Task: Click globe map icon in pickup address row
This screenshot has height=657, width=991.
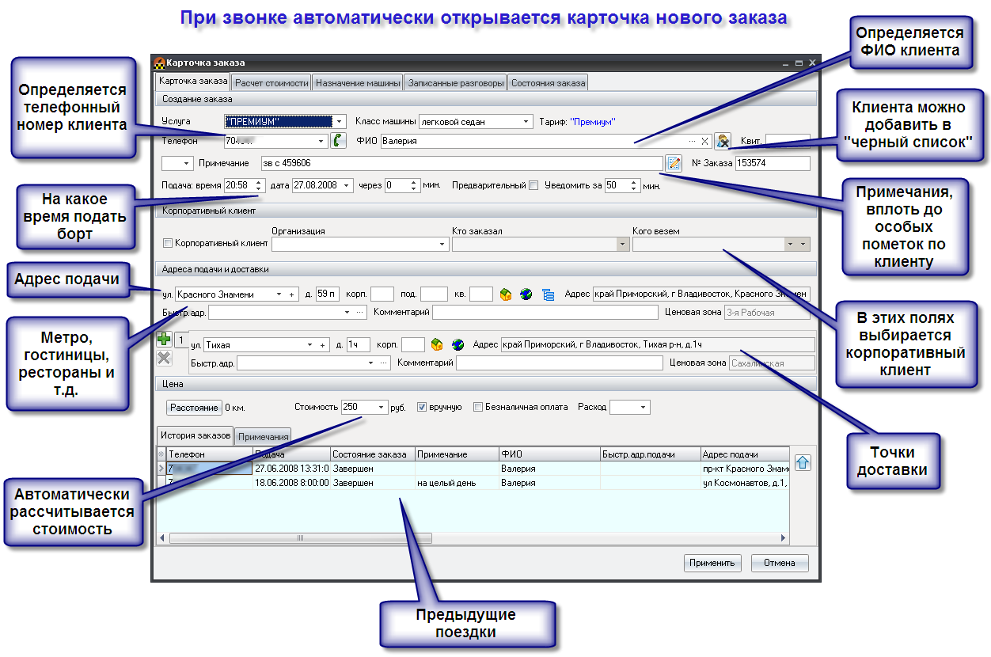Action: click(x=526, y=294)
